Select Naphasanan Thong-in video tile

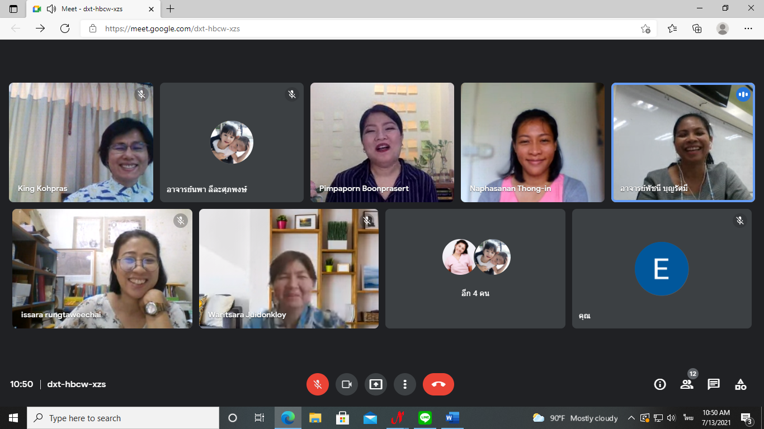coord(532,142)
